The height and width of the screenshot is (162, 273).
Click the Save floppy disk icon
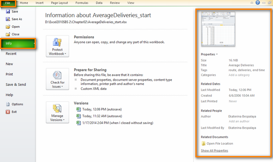pos(8,12)
